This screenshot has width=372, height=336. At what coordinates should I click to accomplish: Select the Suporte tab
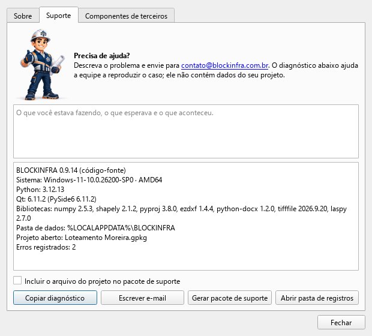pos(59,15)
